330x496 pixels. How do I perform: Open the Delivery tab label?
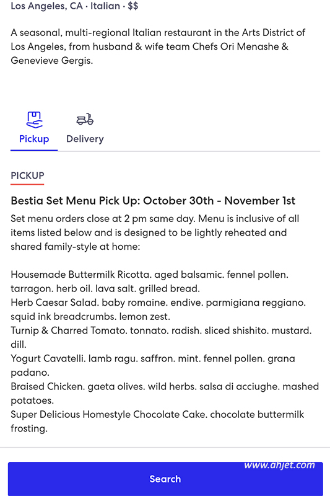85,139
